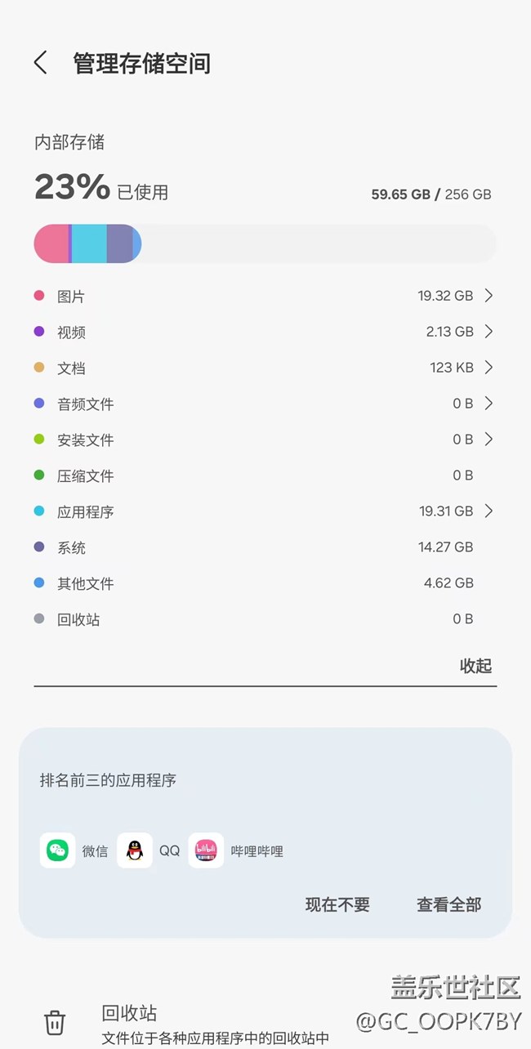
Task: Collapse the list using 收起
Action: tap(476, 666)
